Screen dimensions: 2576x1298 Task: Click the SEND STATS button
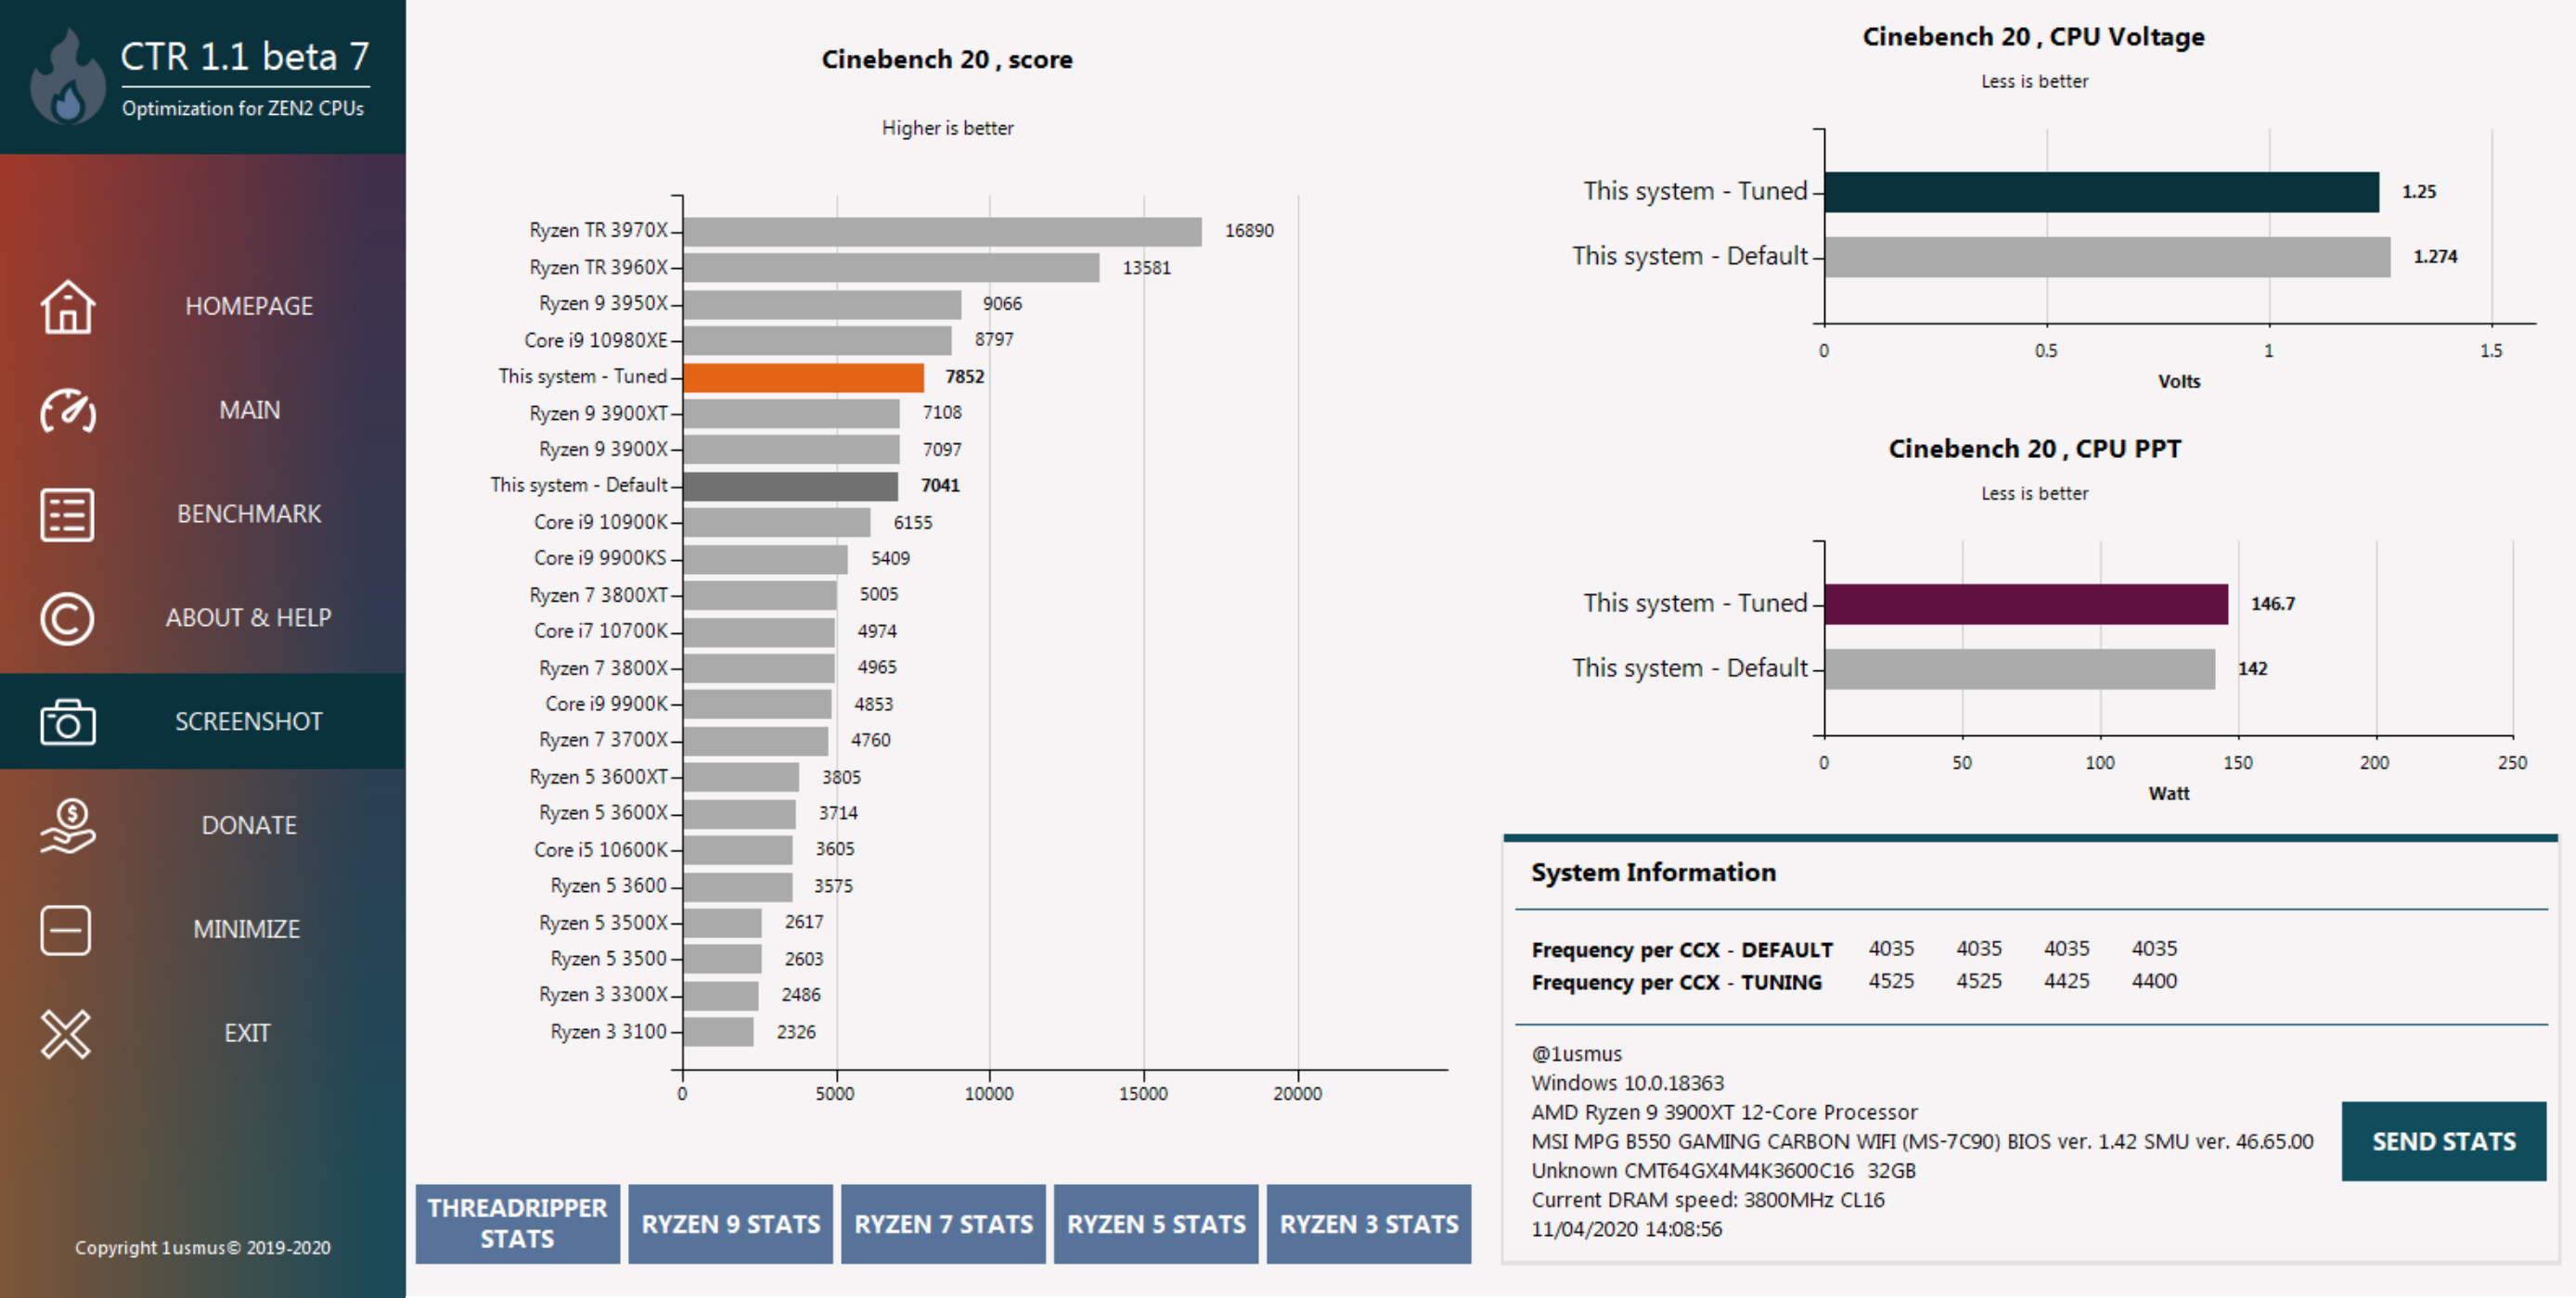[2443, 1141]
